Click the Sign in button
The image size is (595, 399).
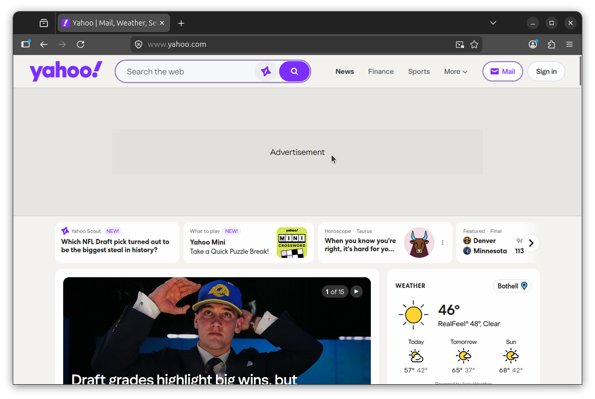pos(546,71)
